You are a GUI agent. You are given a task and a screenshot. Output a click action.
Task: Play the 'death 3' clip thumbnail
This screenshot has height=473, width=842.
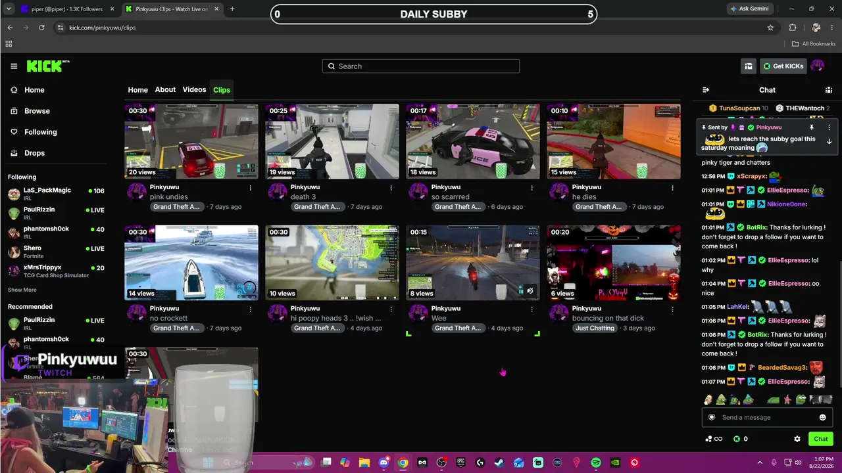coord(332,141)
